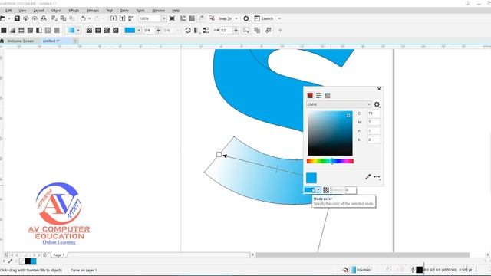This screenshot has height=276, width=491.
Task: Open the Bitmaps menu
Action: pos(92,10)
